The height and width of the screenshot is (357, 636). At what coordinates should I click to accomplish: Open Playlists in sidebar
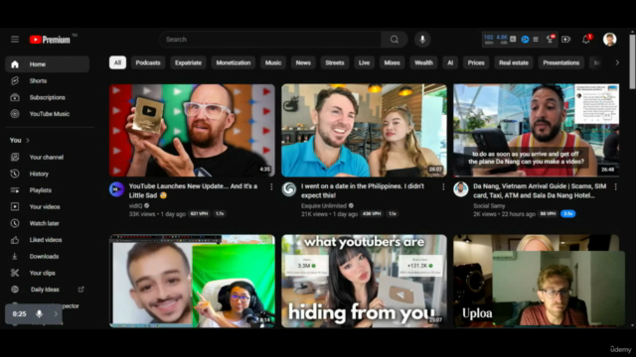click(48, 190)
